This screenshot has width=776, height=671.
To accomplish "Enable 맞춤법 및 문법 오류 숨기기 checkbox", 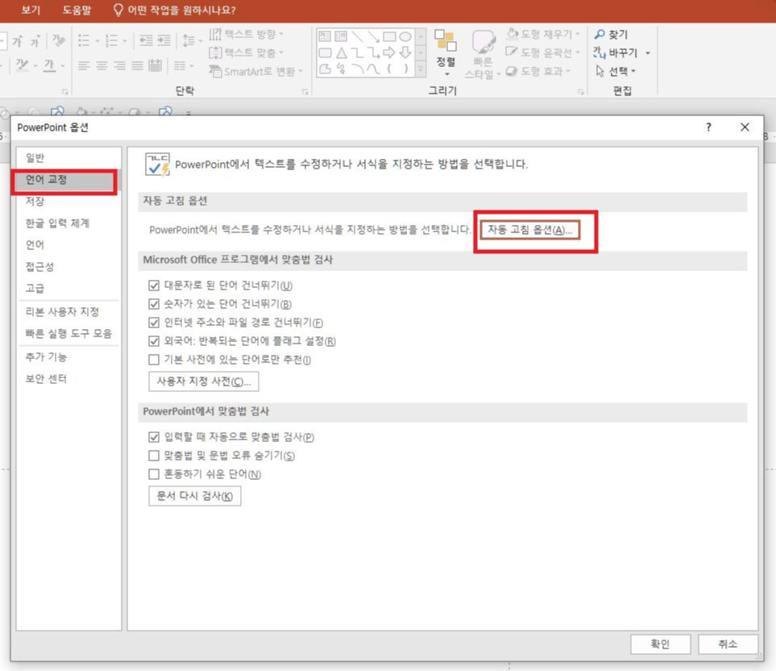I will coord(154,456).
